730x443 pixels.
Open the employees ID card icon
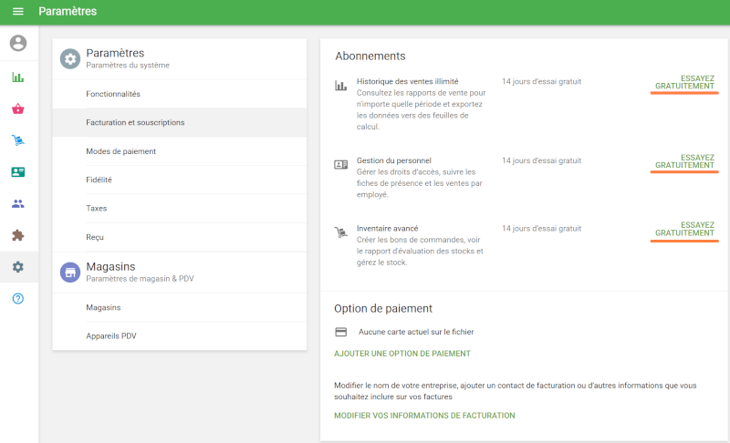point(18,172)
